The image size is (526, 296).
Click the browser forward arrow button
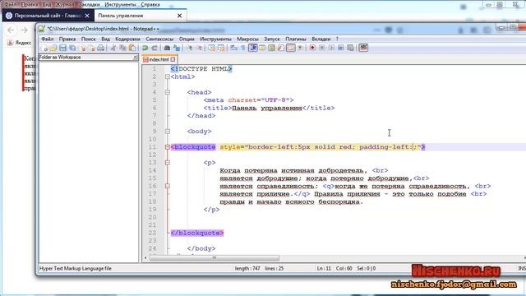click(24, 30)
